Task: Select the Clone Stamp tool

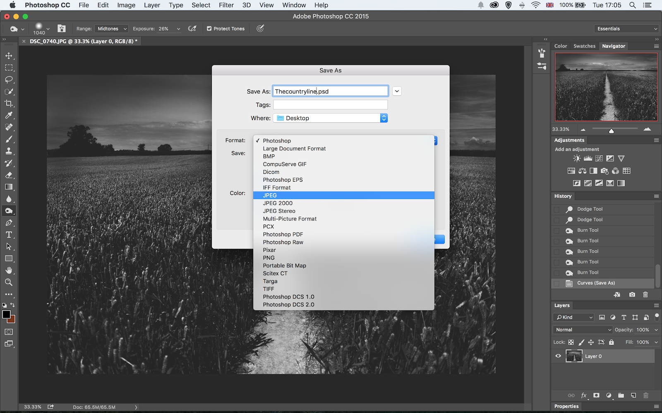Action: 9,151
